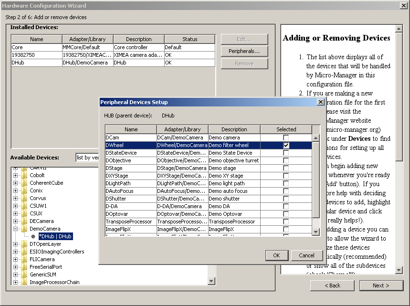This screenshot has height=306, width=410.
Task: Click the Conix folder icon
Action: pos(24,190)
